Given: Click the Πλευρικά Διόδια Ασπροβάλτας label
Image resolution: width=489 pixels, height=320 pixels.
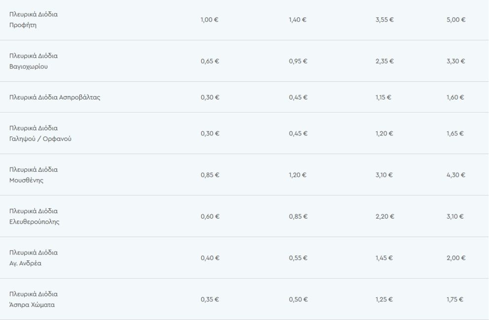Looking at the screenshot, I should click(55, 97).
